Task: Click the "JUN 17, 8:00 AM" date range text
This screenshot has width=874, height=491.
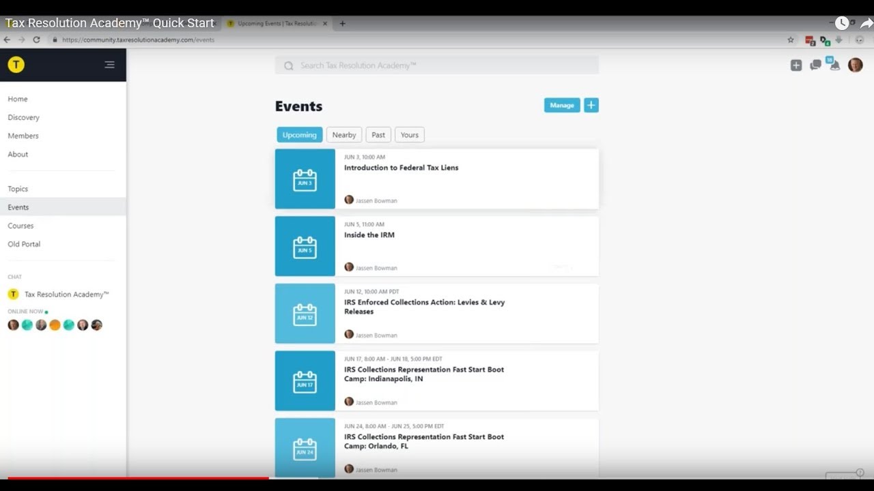Action: pos(393,359)
